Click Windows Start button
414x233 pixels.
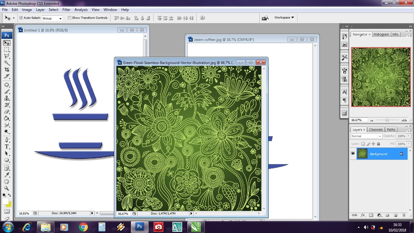coord(8,227)
